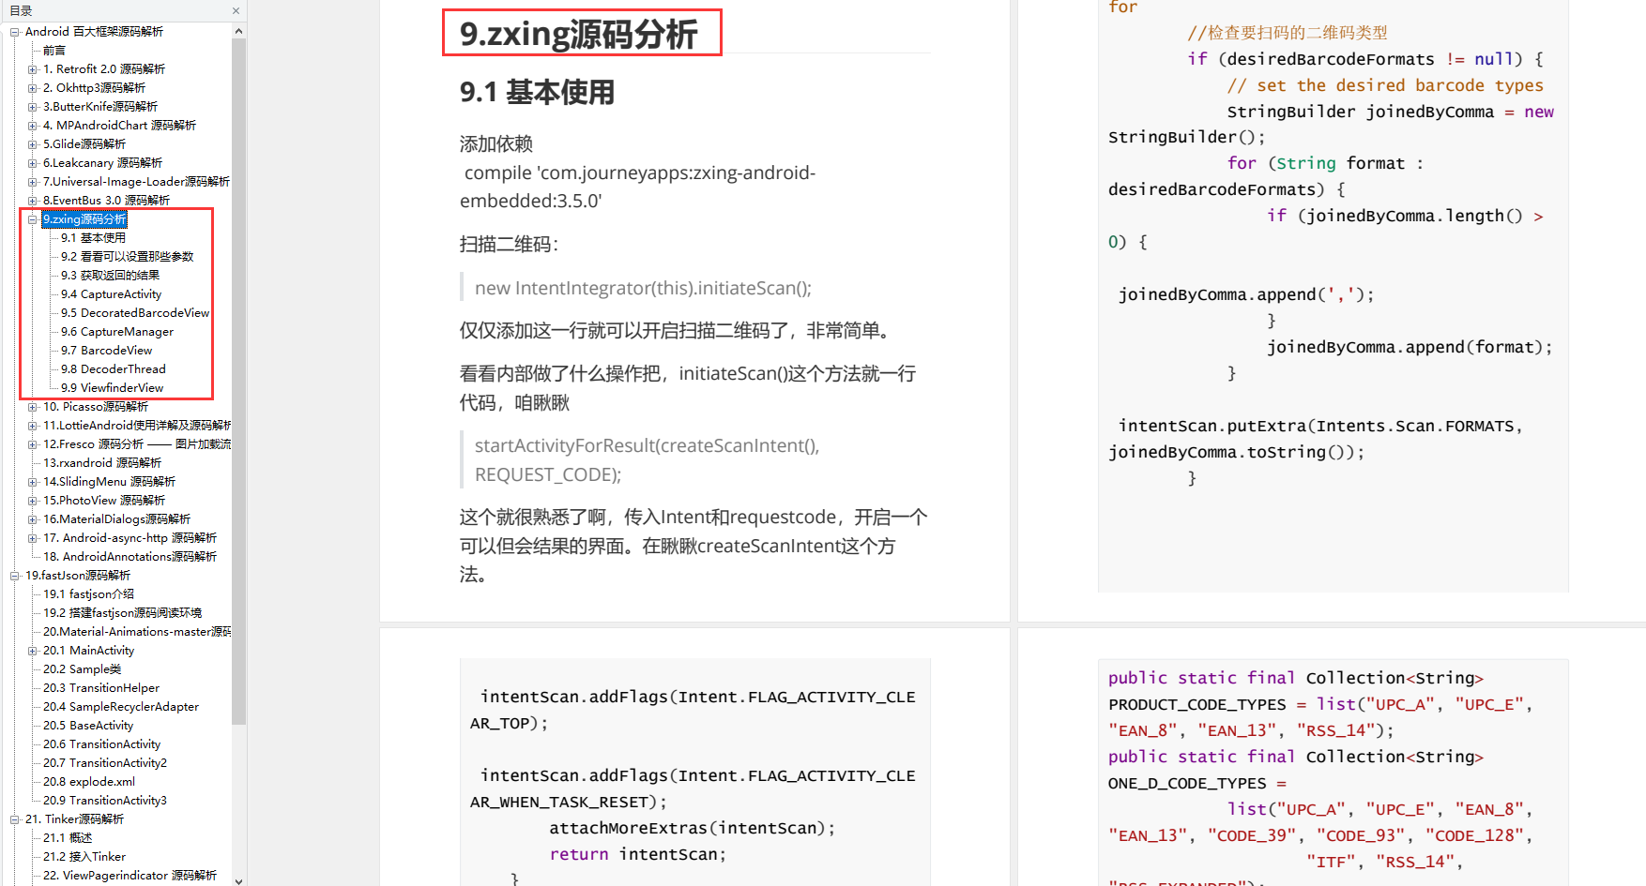Open bookmark 21.2 接入Tinker
The height and width of the screenshot is (886, 1646).
[84, 857]
